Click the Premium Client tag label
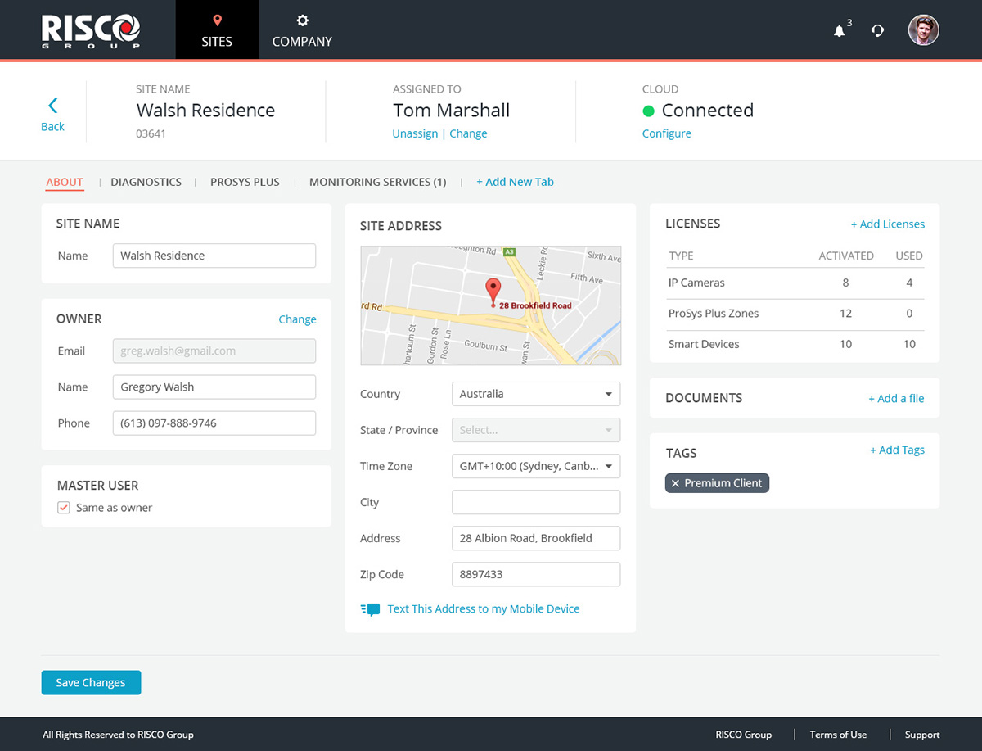The image size is (982, 751). click(x=723, y=483)
